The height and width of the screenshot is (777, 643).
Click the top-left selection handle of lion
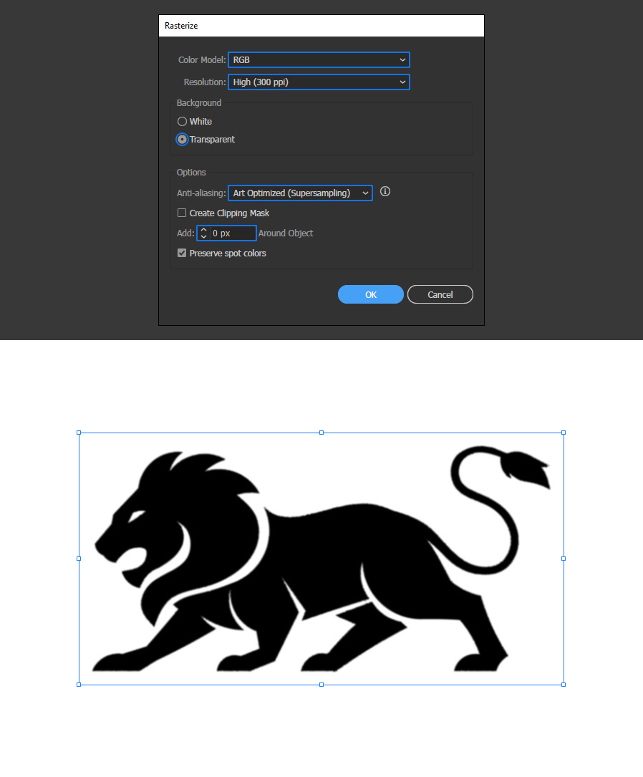79,433
